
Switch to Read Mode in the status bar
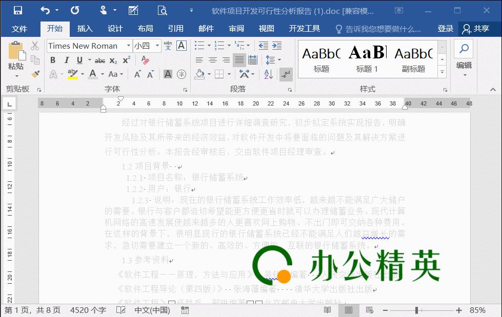click(x=327, y=310)
